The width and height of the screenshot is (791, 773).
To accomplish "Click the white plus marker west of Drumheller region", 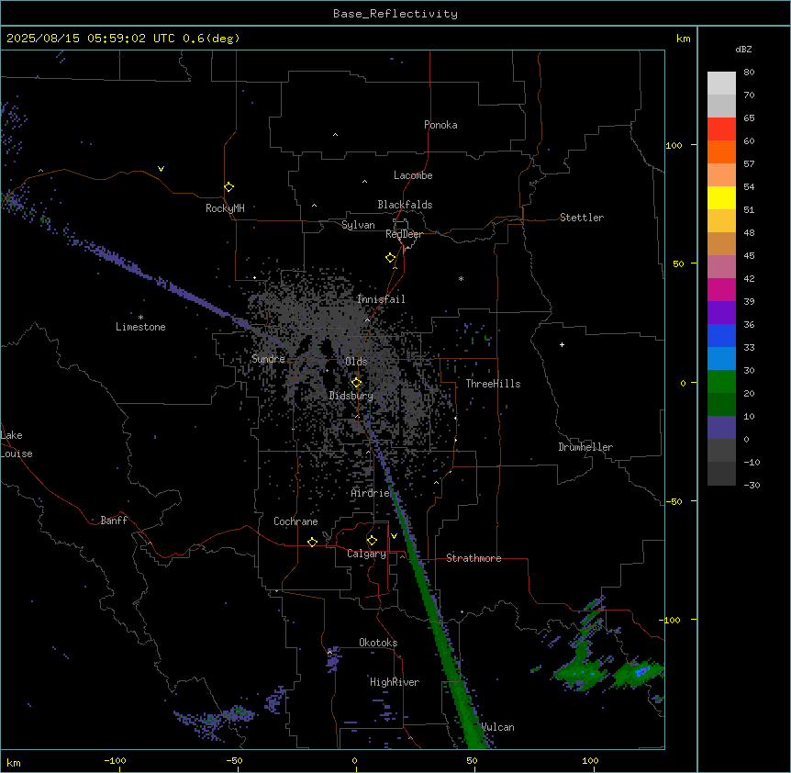I will click(562, 344).
